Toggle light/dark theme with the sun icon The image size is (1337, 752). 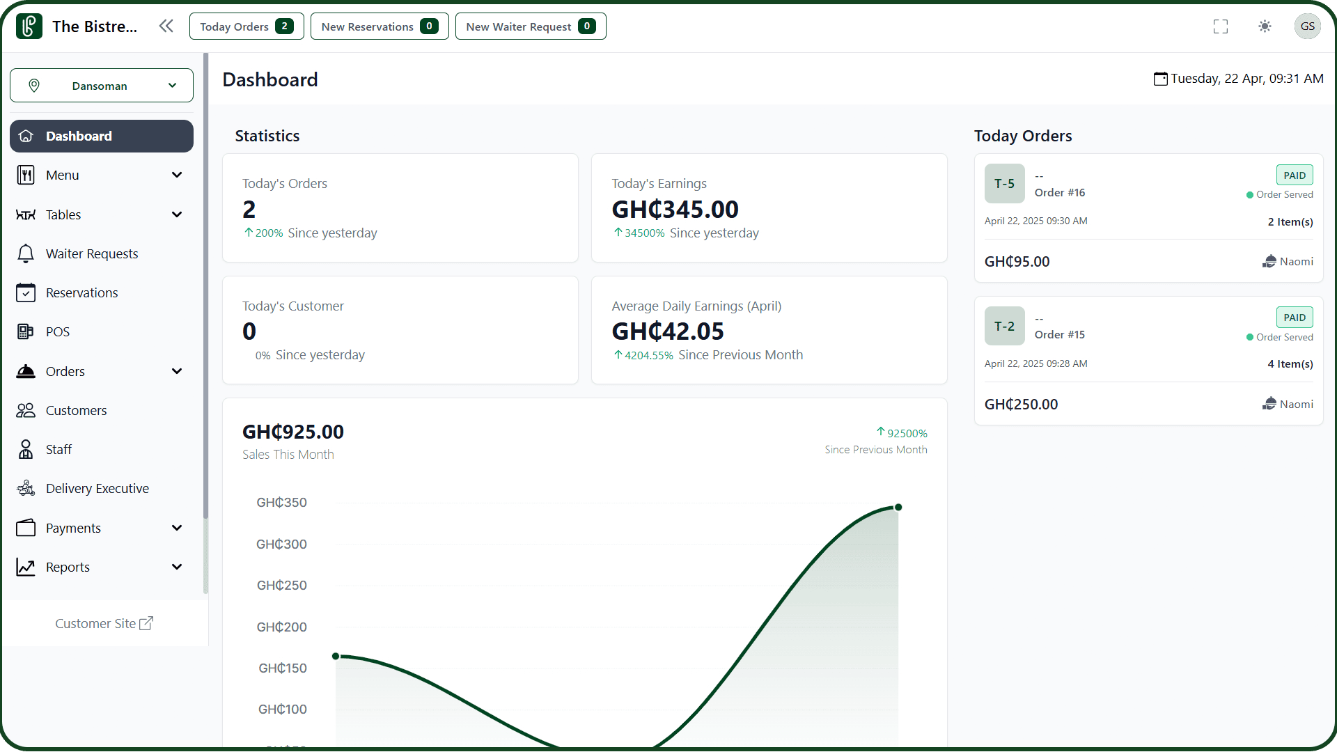pos(1265,26)
